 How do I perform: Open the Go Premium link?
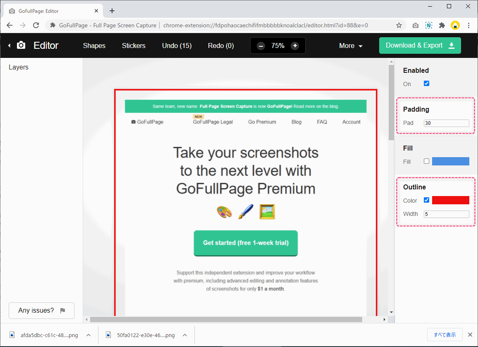[x=262, y=122]
